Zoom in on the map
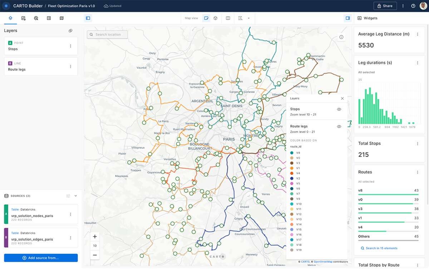The image size is (429, 276). coord(95,237)
